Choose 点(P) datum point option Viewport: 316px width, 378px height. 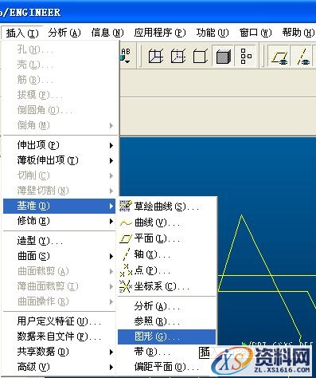(x=167, y=270)
